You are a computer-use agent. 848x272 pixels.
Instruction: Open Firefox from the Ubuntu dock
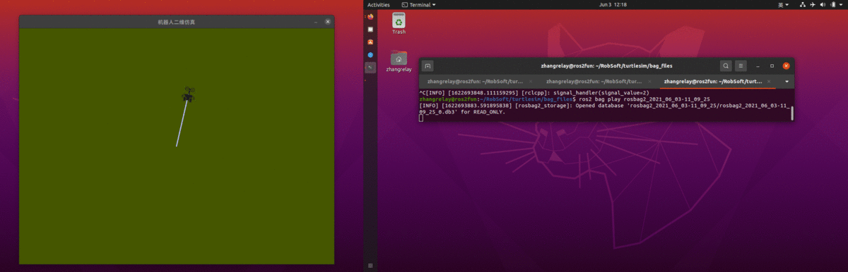370,16
